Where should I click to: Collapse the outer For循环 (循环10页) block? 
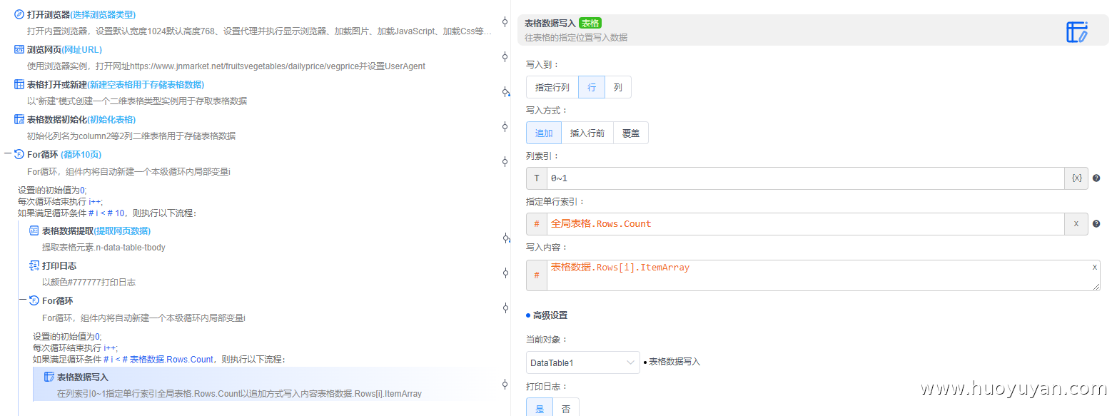[x=7, y=154]
